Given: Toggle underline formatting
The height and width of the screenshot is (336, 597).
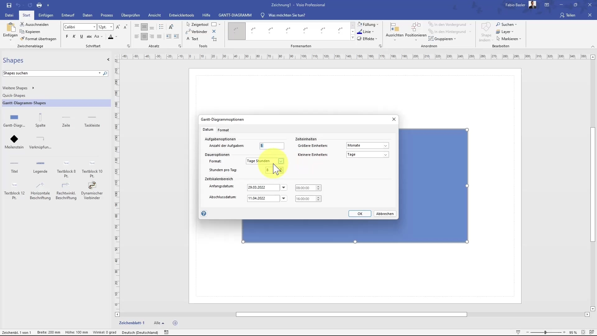Looking at the screenshot, I should [x=81, y=36].
